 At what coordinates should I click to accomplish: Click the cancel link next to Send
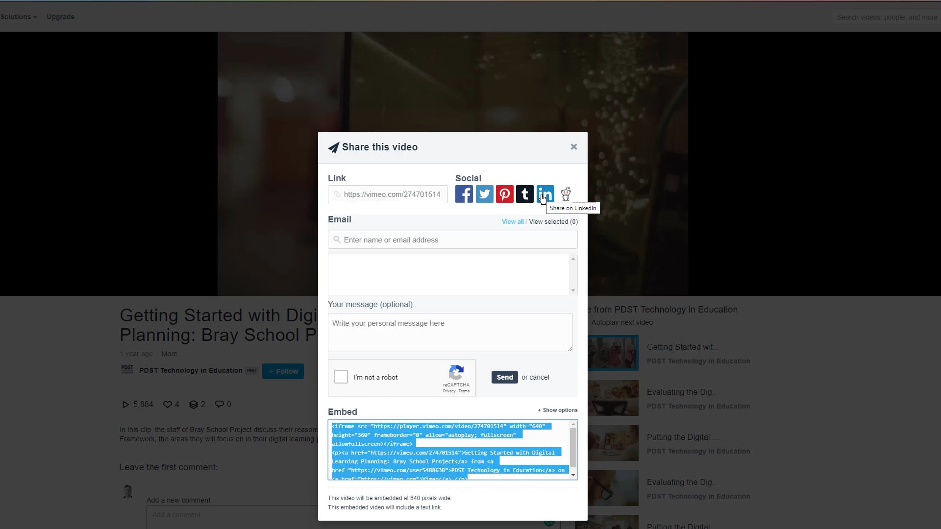point(539,377)
